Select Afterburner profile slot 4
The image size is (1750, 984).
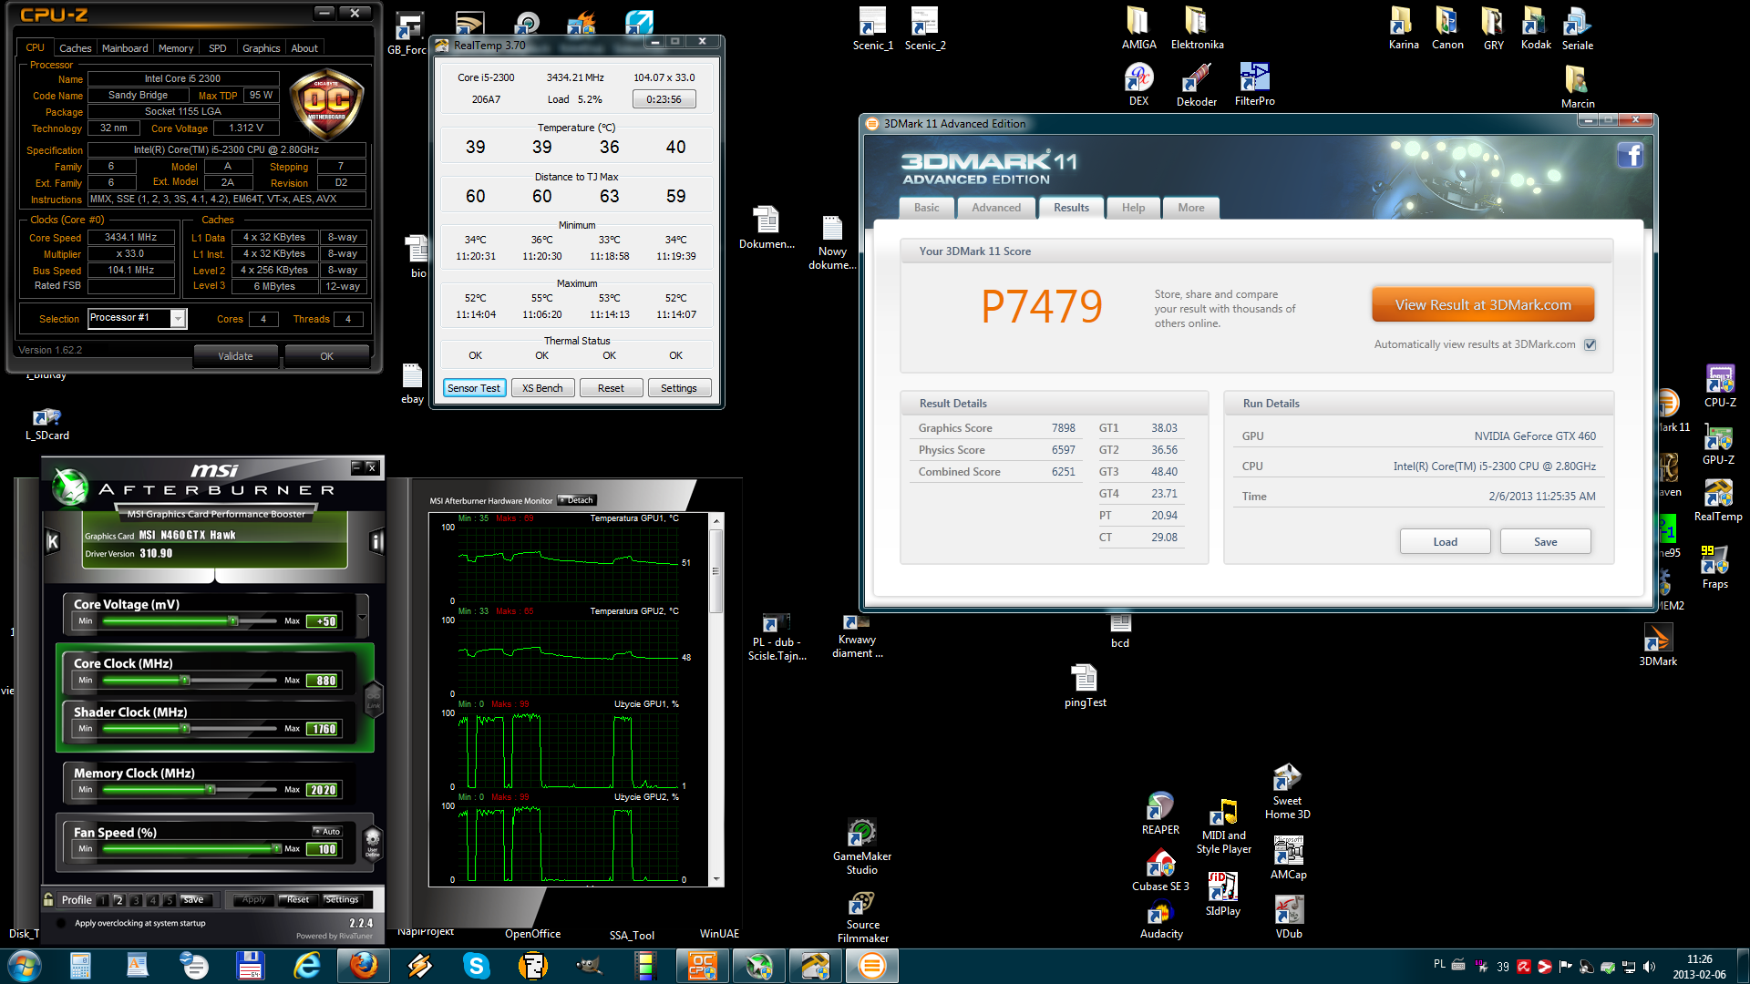coord(153,900)
